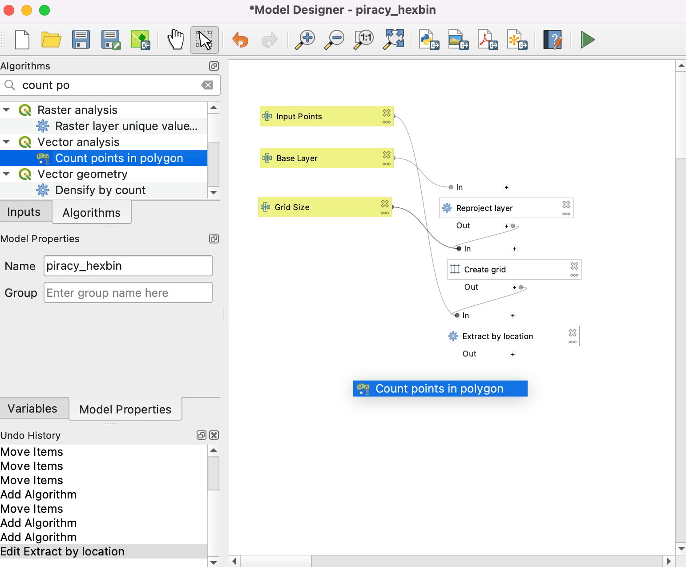This screenshot has height=567, width=686.
Task: Export the model as an image
Action: pyautogui.click(x=458, y=40)
